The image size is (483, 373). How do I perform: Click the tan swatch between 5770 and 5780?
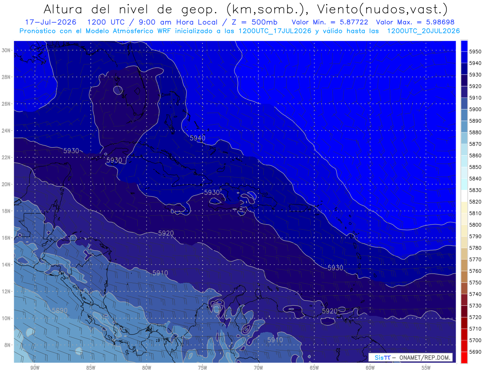point(464,253)
